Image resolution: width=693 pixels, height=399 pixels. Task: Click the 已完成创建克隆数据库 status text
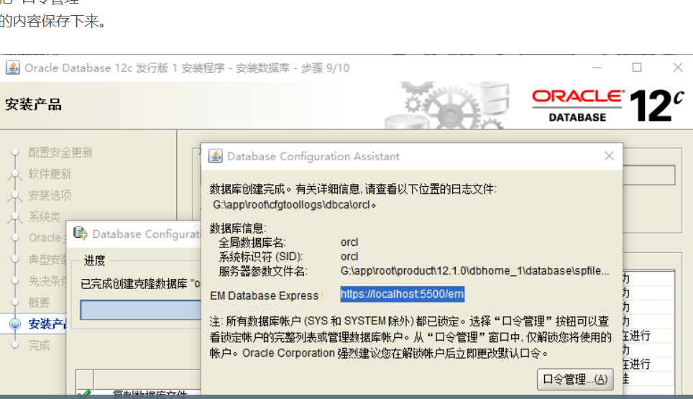[x=141, y=284]
